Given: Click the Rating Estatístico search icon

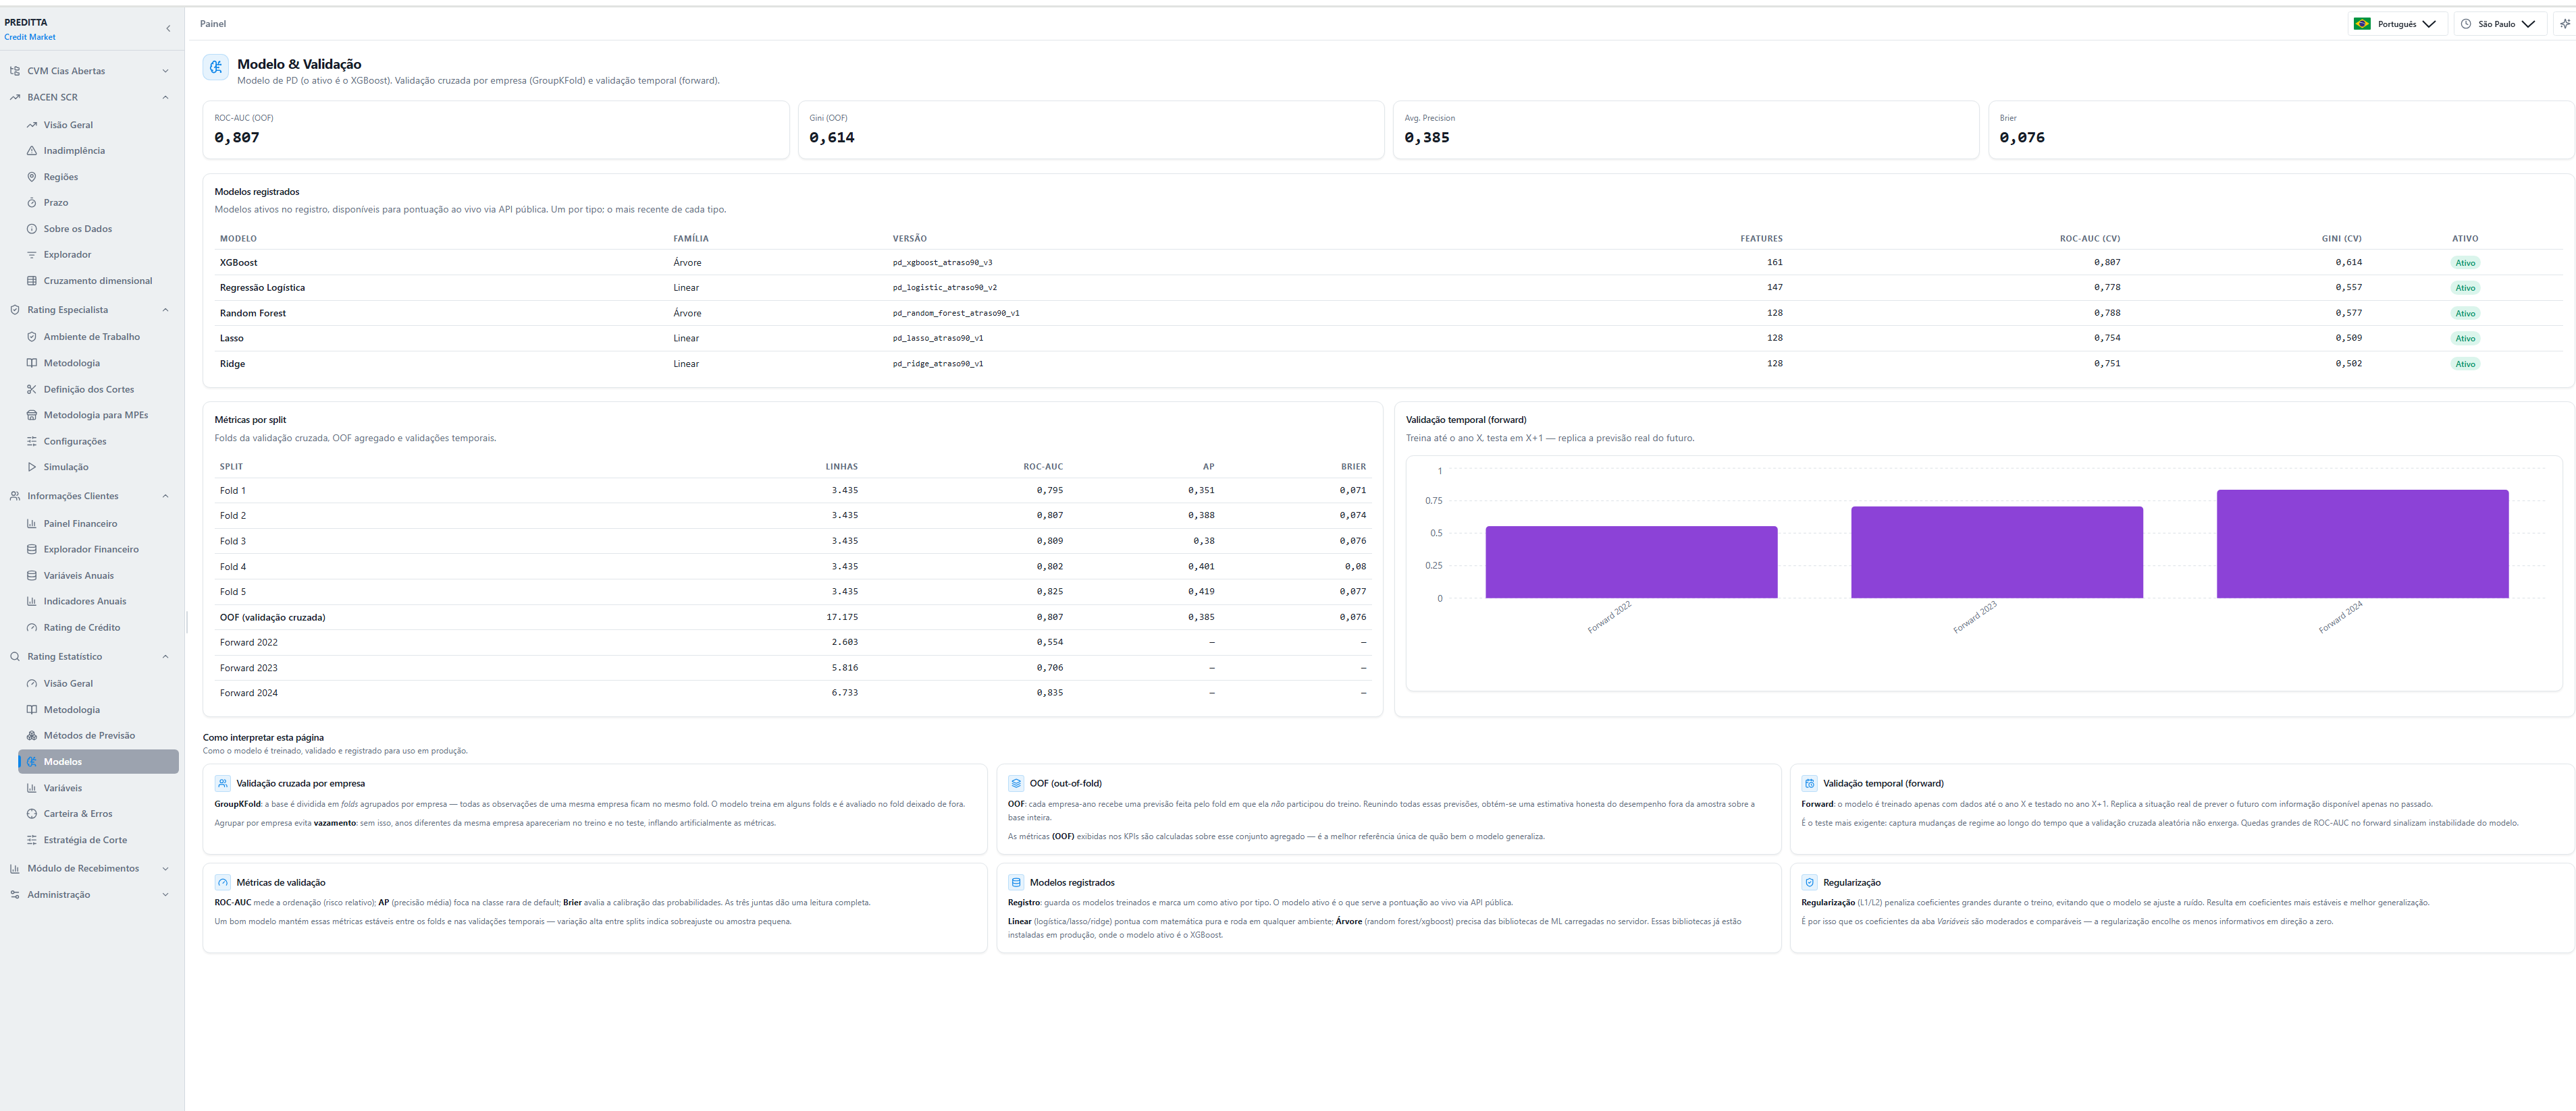Looking at the screenshot, I should (x=15, y=656).
